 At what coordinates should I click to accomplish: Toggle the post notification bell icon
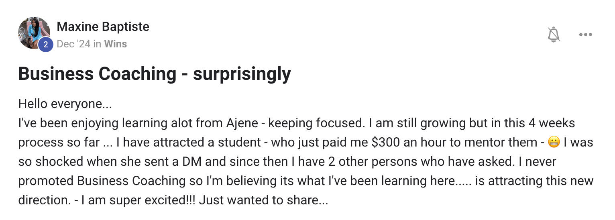[x=554, y=35]
